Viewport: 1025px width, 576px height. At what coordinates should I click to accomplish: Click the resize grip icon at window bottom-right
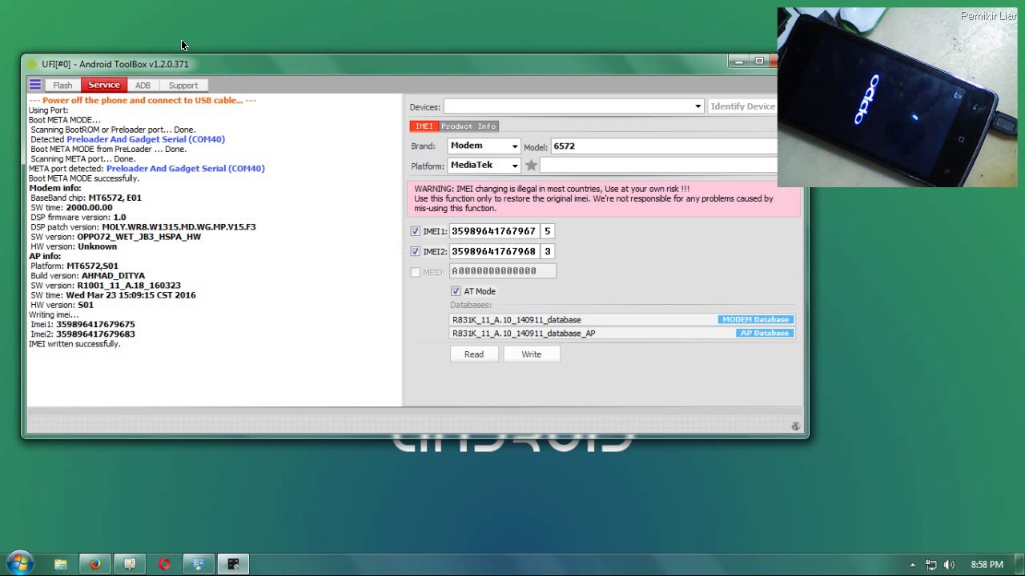pos(795,426)
